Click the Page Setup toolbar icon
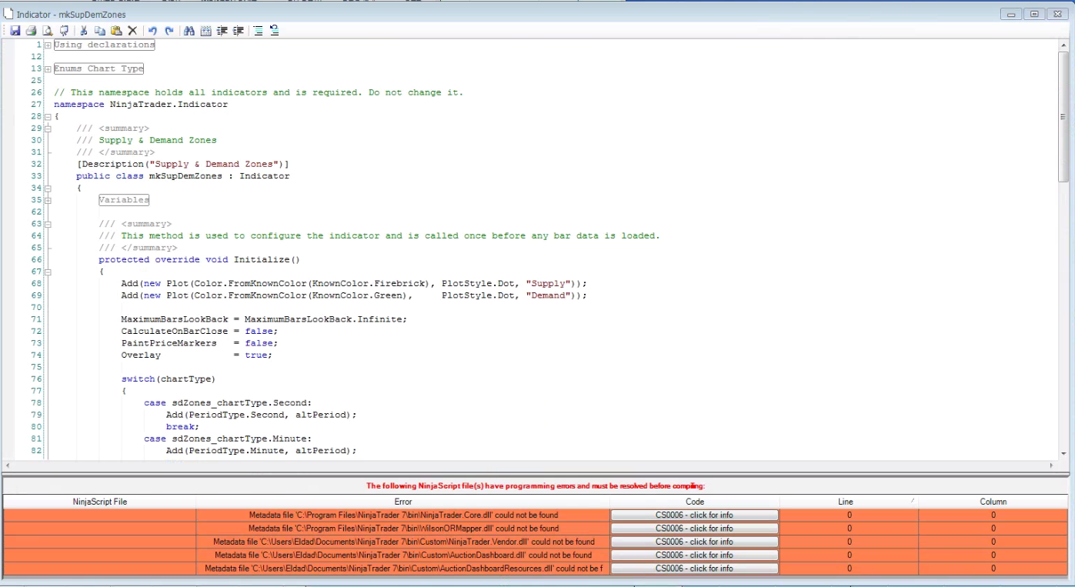Viewport: 1075px width, 587px height. click(64, 31)
